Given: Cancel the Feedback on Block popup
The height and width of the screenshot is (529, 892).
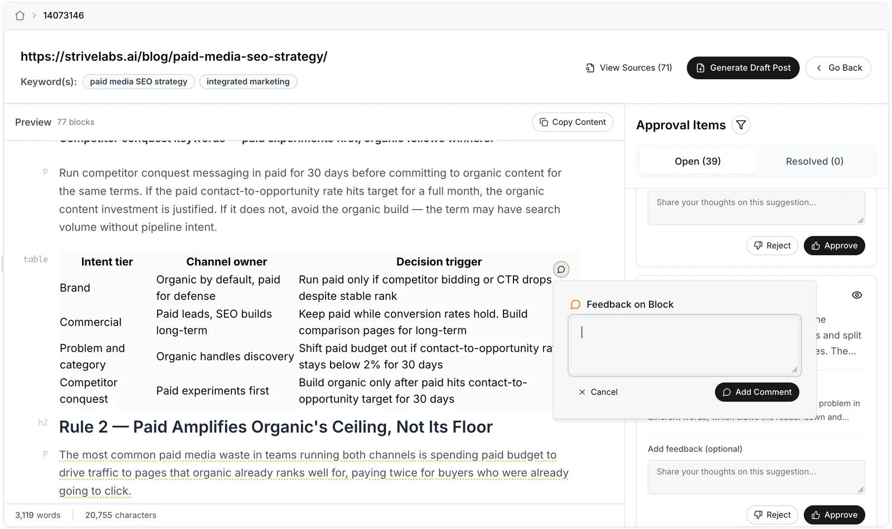Looking at the screenshot, I should tap(598, 392).
